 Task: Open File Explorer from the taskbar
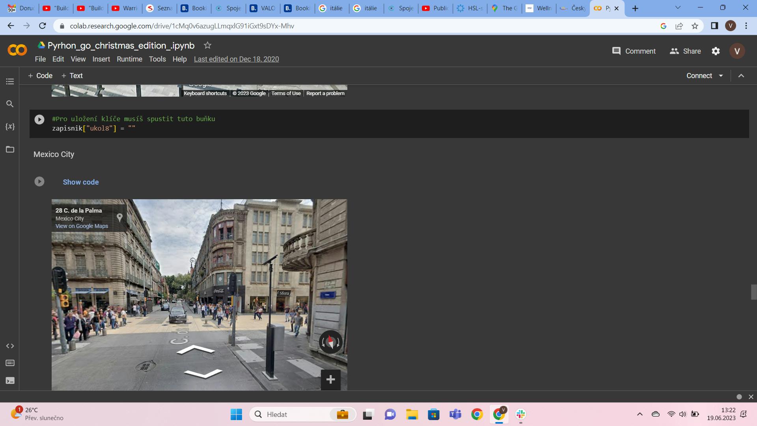pyautogui.click(x=412, y=414)
